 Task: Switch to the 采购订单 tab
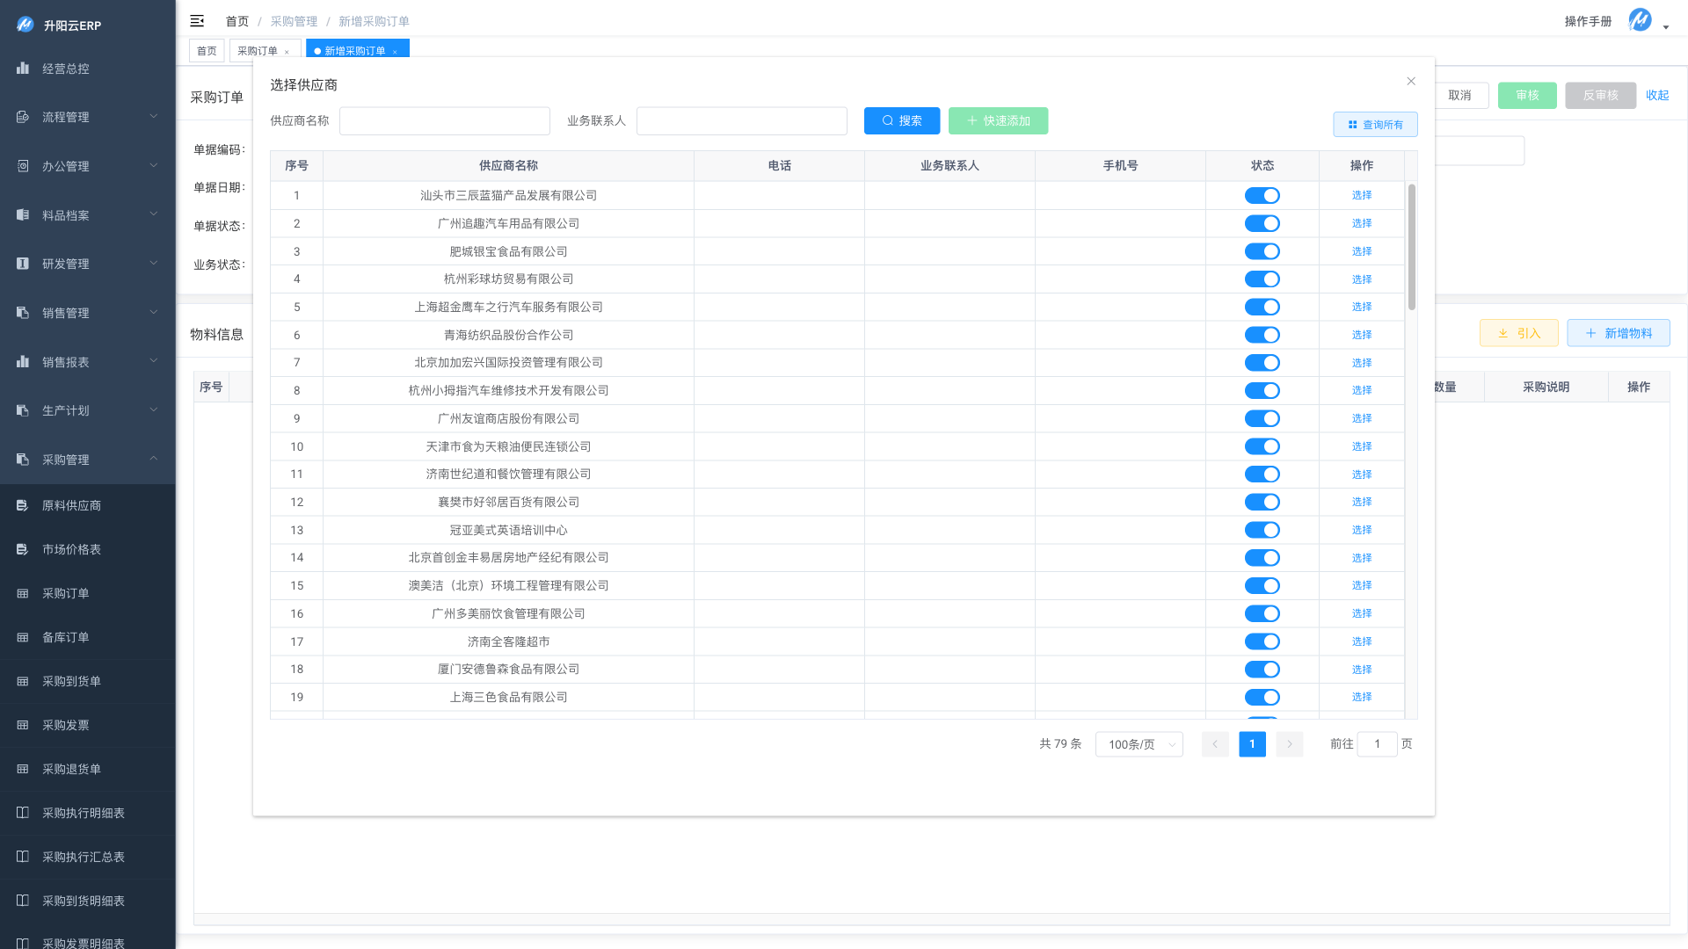(x=258, y=51)
